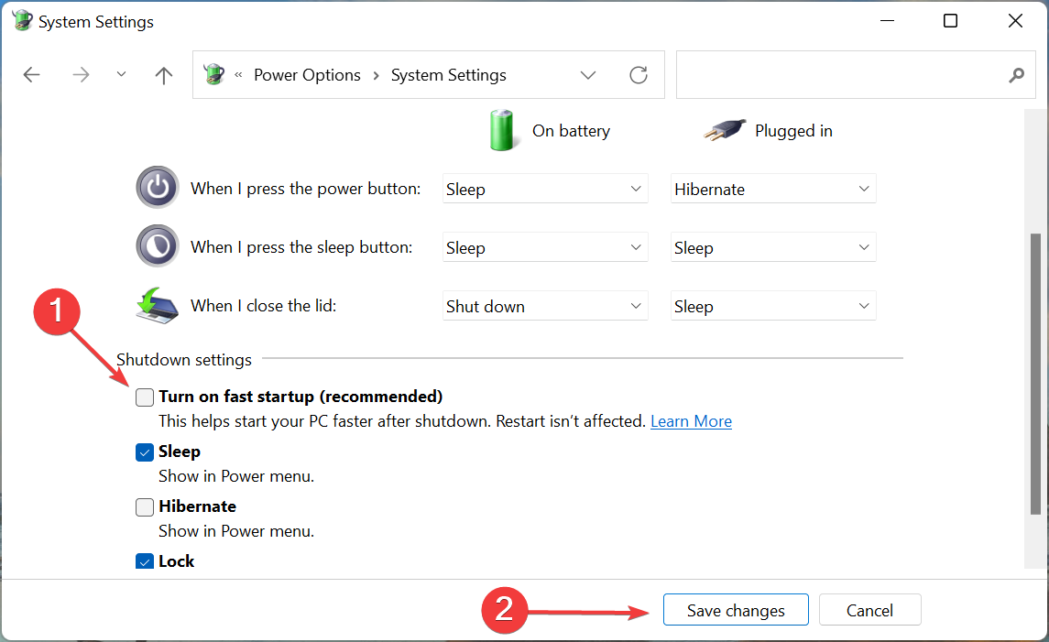This screenshot has width=1049, height=642.
Task: Enable Turn on fast startup checkbox
Action: [x=145, y=397]
